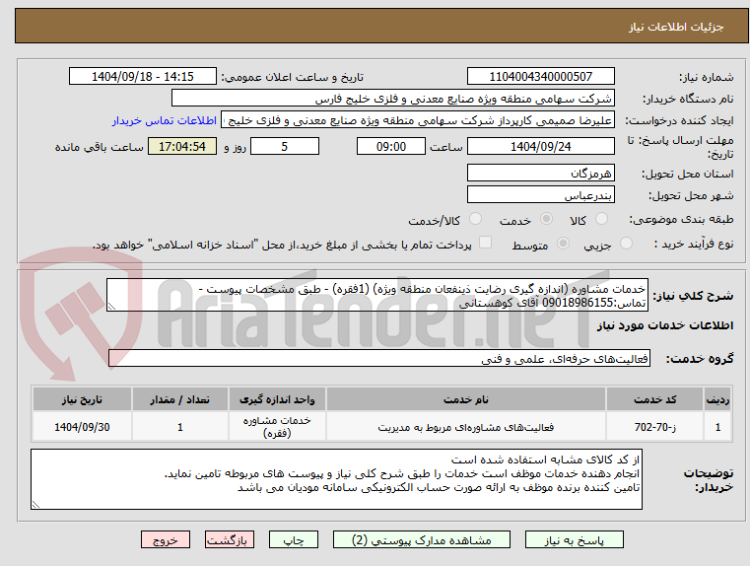750x566 pixels.
Task: Click the ردیف column header
Action: [717, 399]
